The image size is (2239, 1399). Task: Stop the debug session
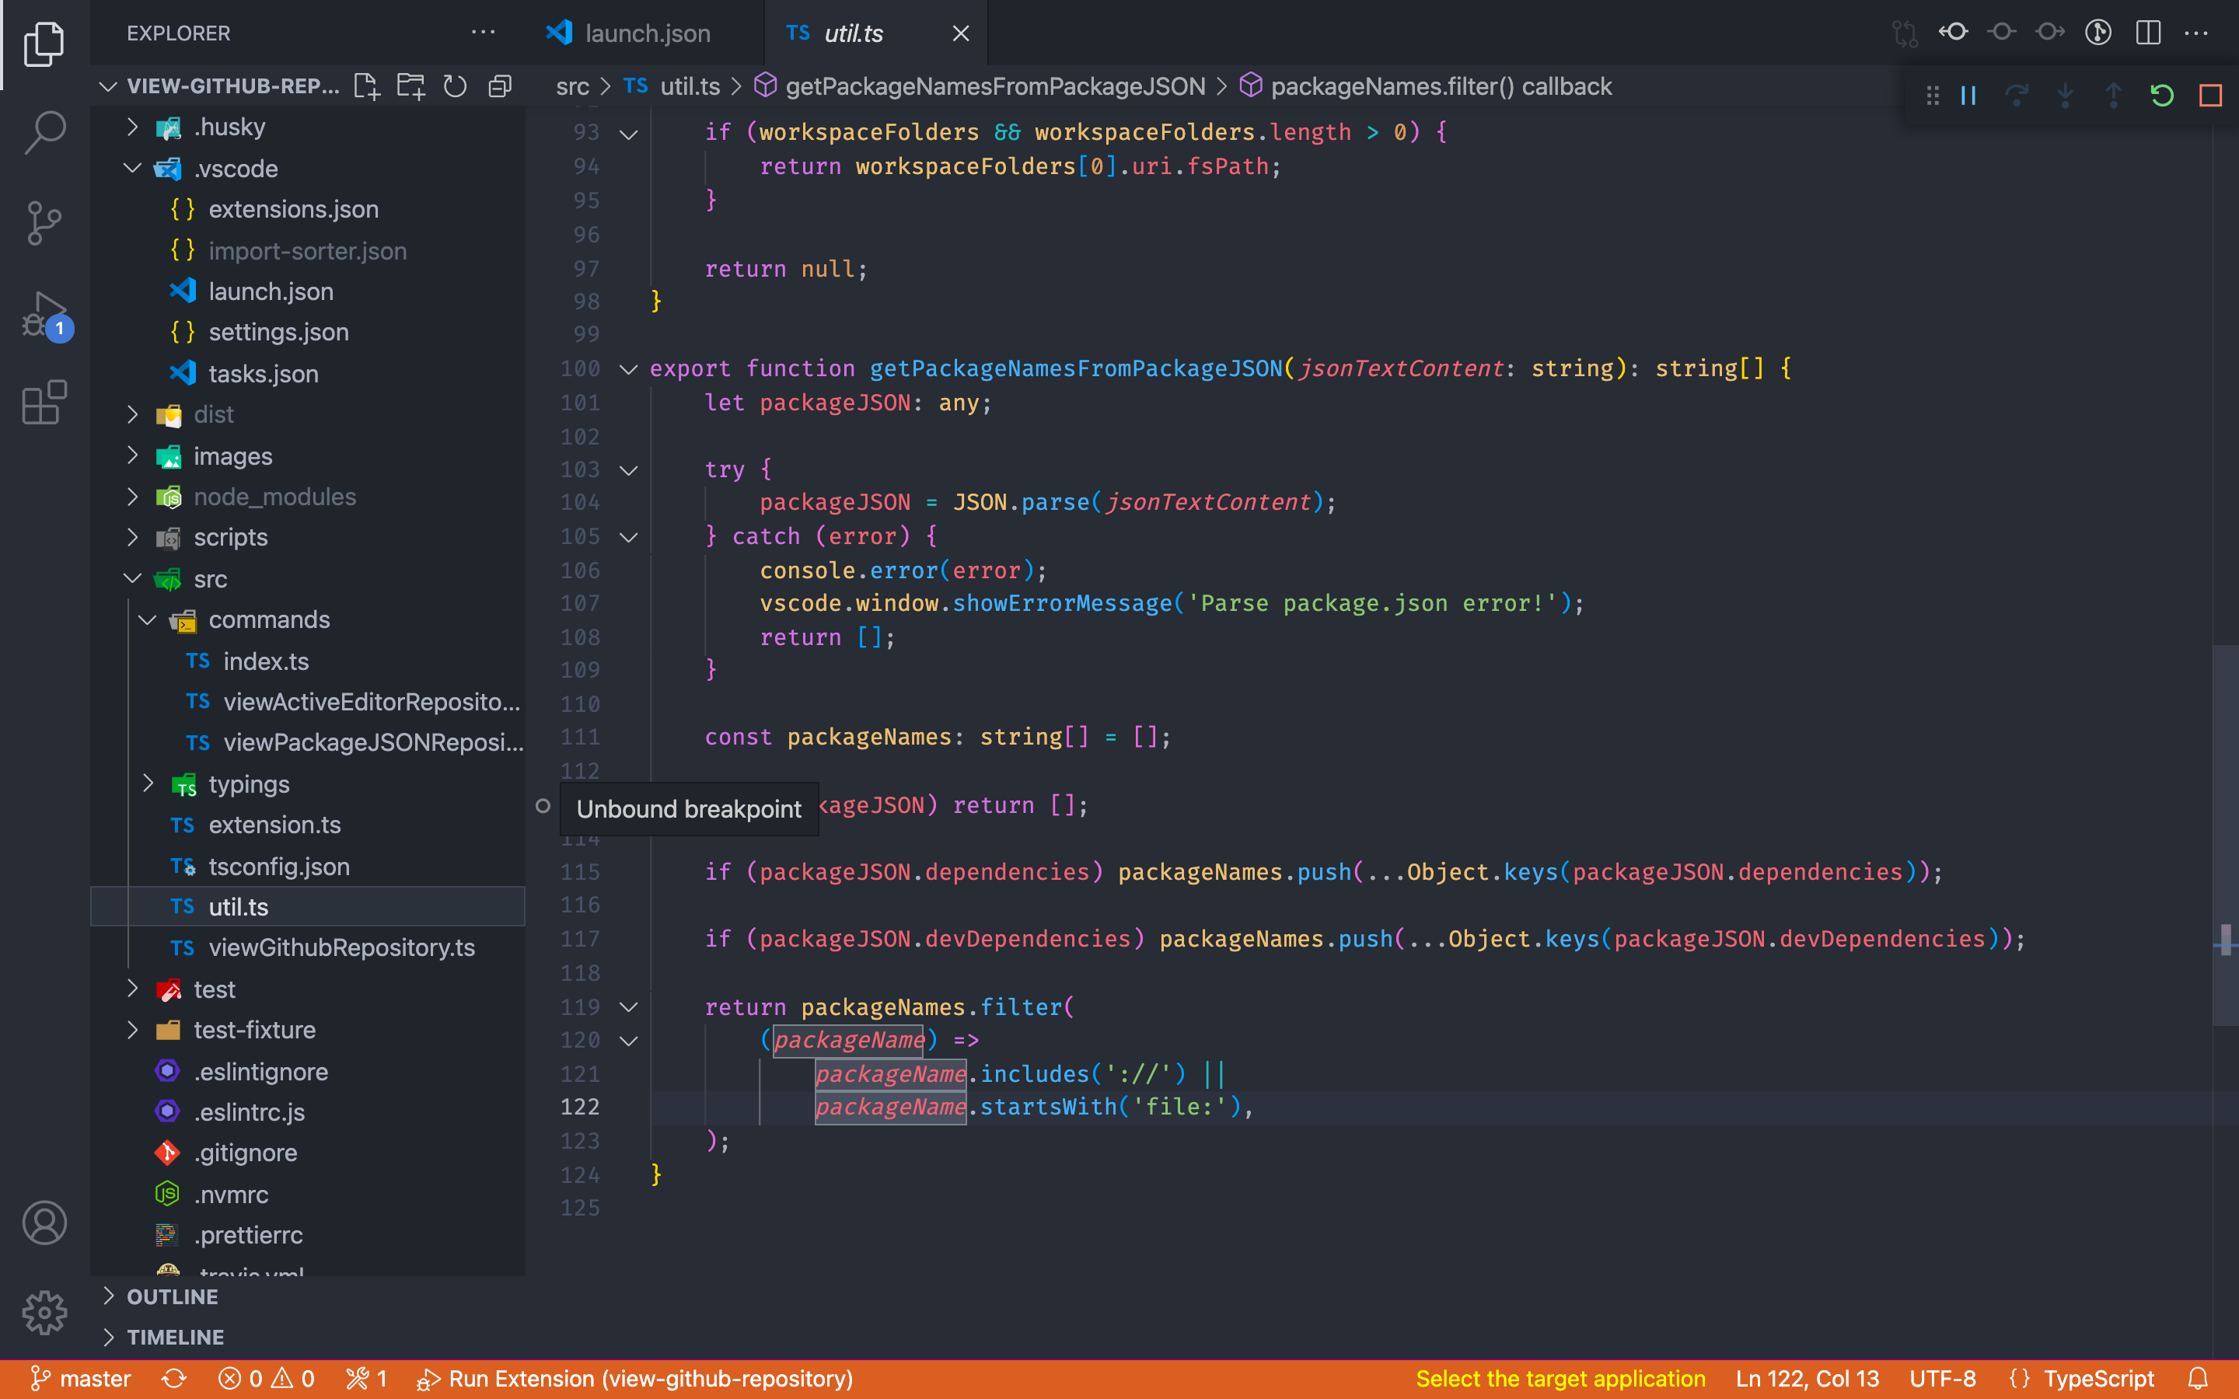coord(2211,94)
